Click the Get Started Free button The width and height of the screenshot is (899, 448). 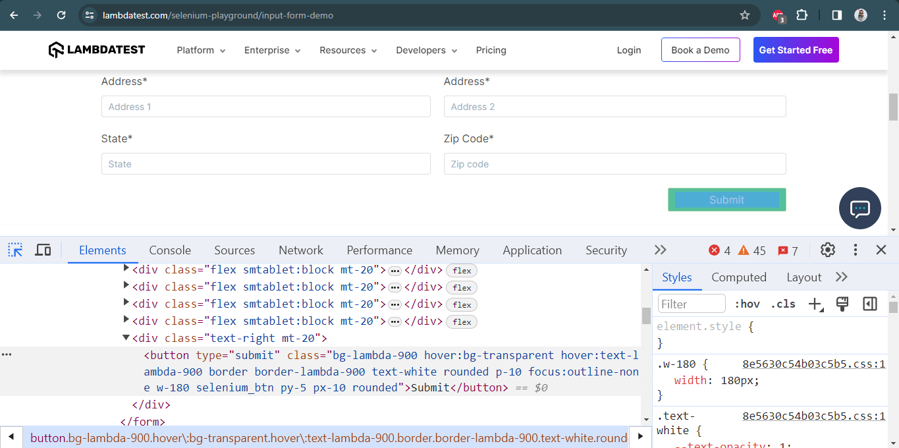tap(796, 50)
